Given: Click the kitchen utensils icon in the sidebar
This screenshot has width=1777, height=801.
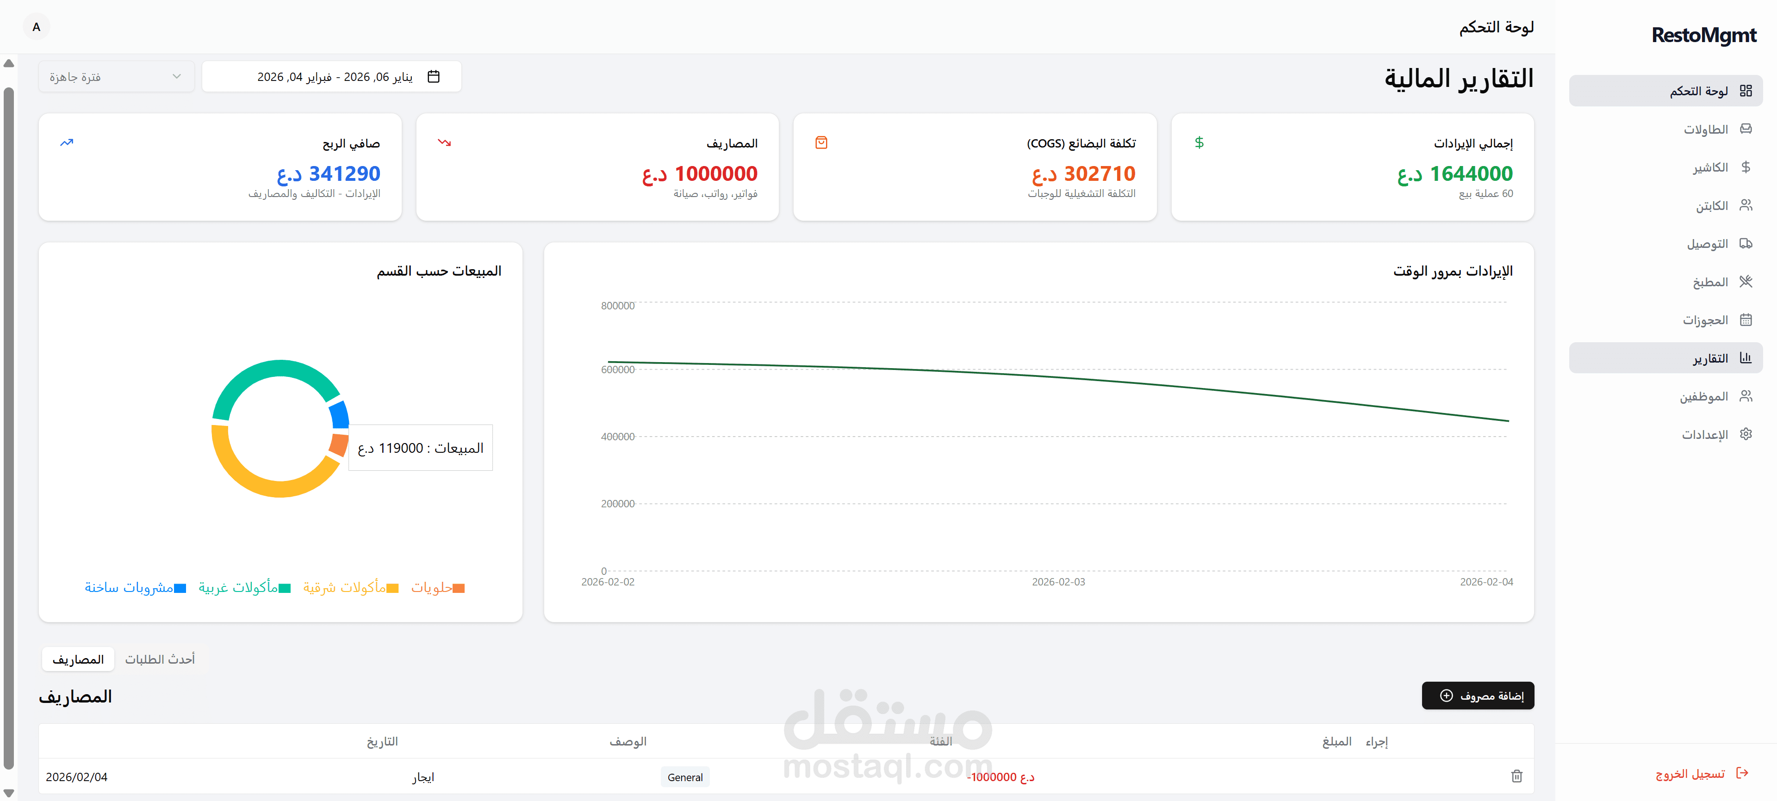Looking at the screenshot, I should click(x=1745, y=281).
